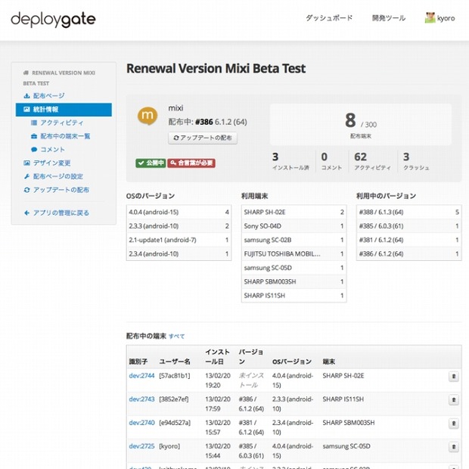The width and height of the screenshot is (469, 469).
Task: Click the deploygate logo
Action: coord(53,20)
